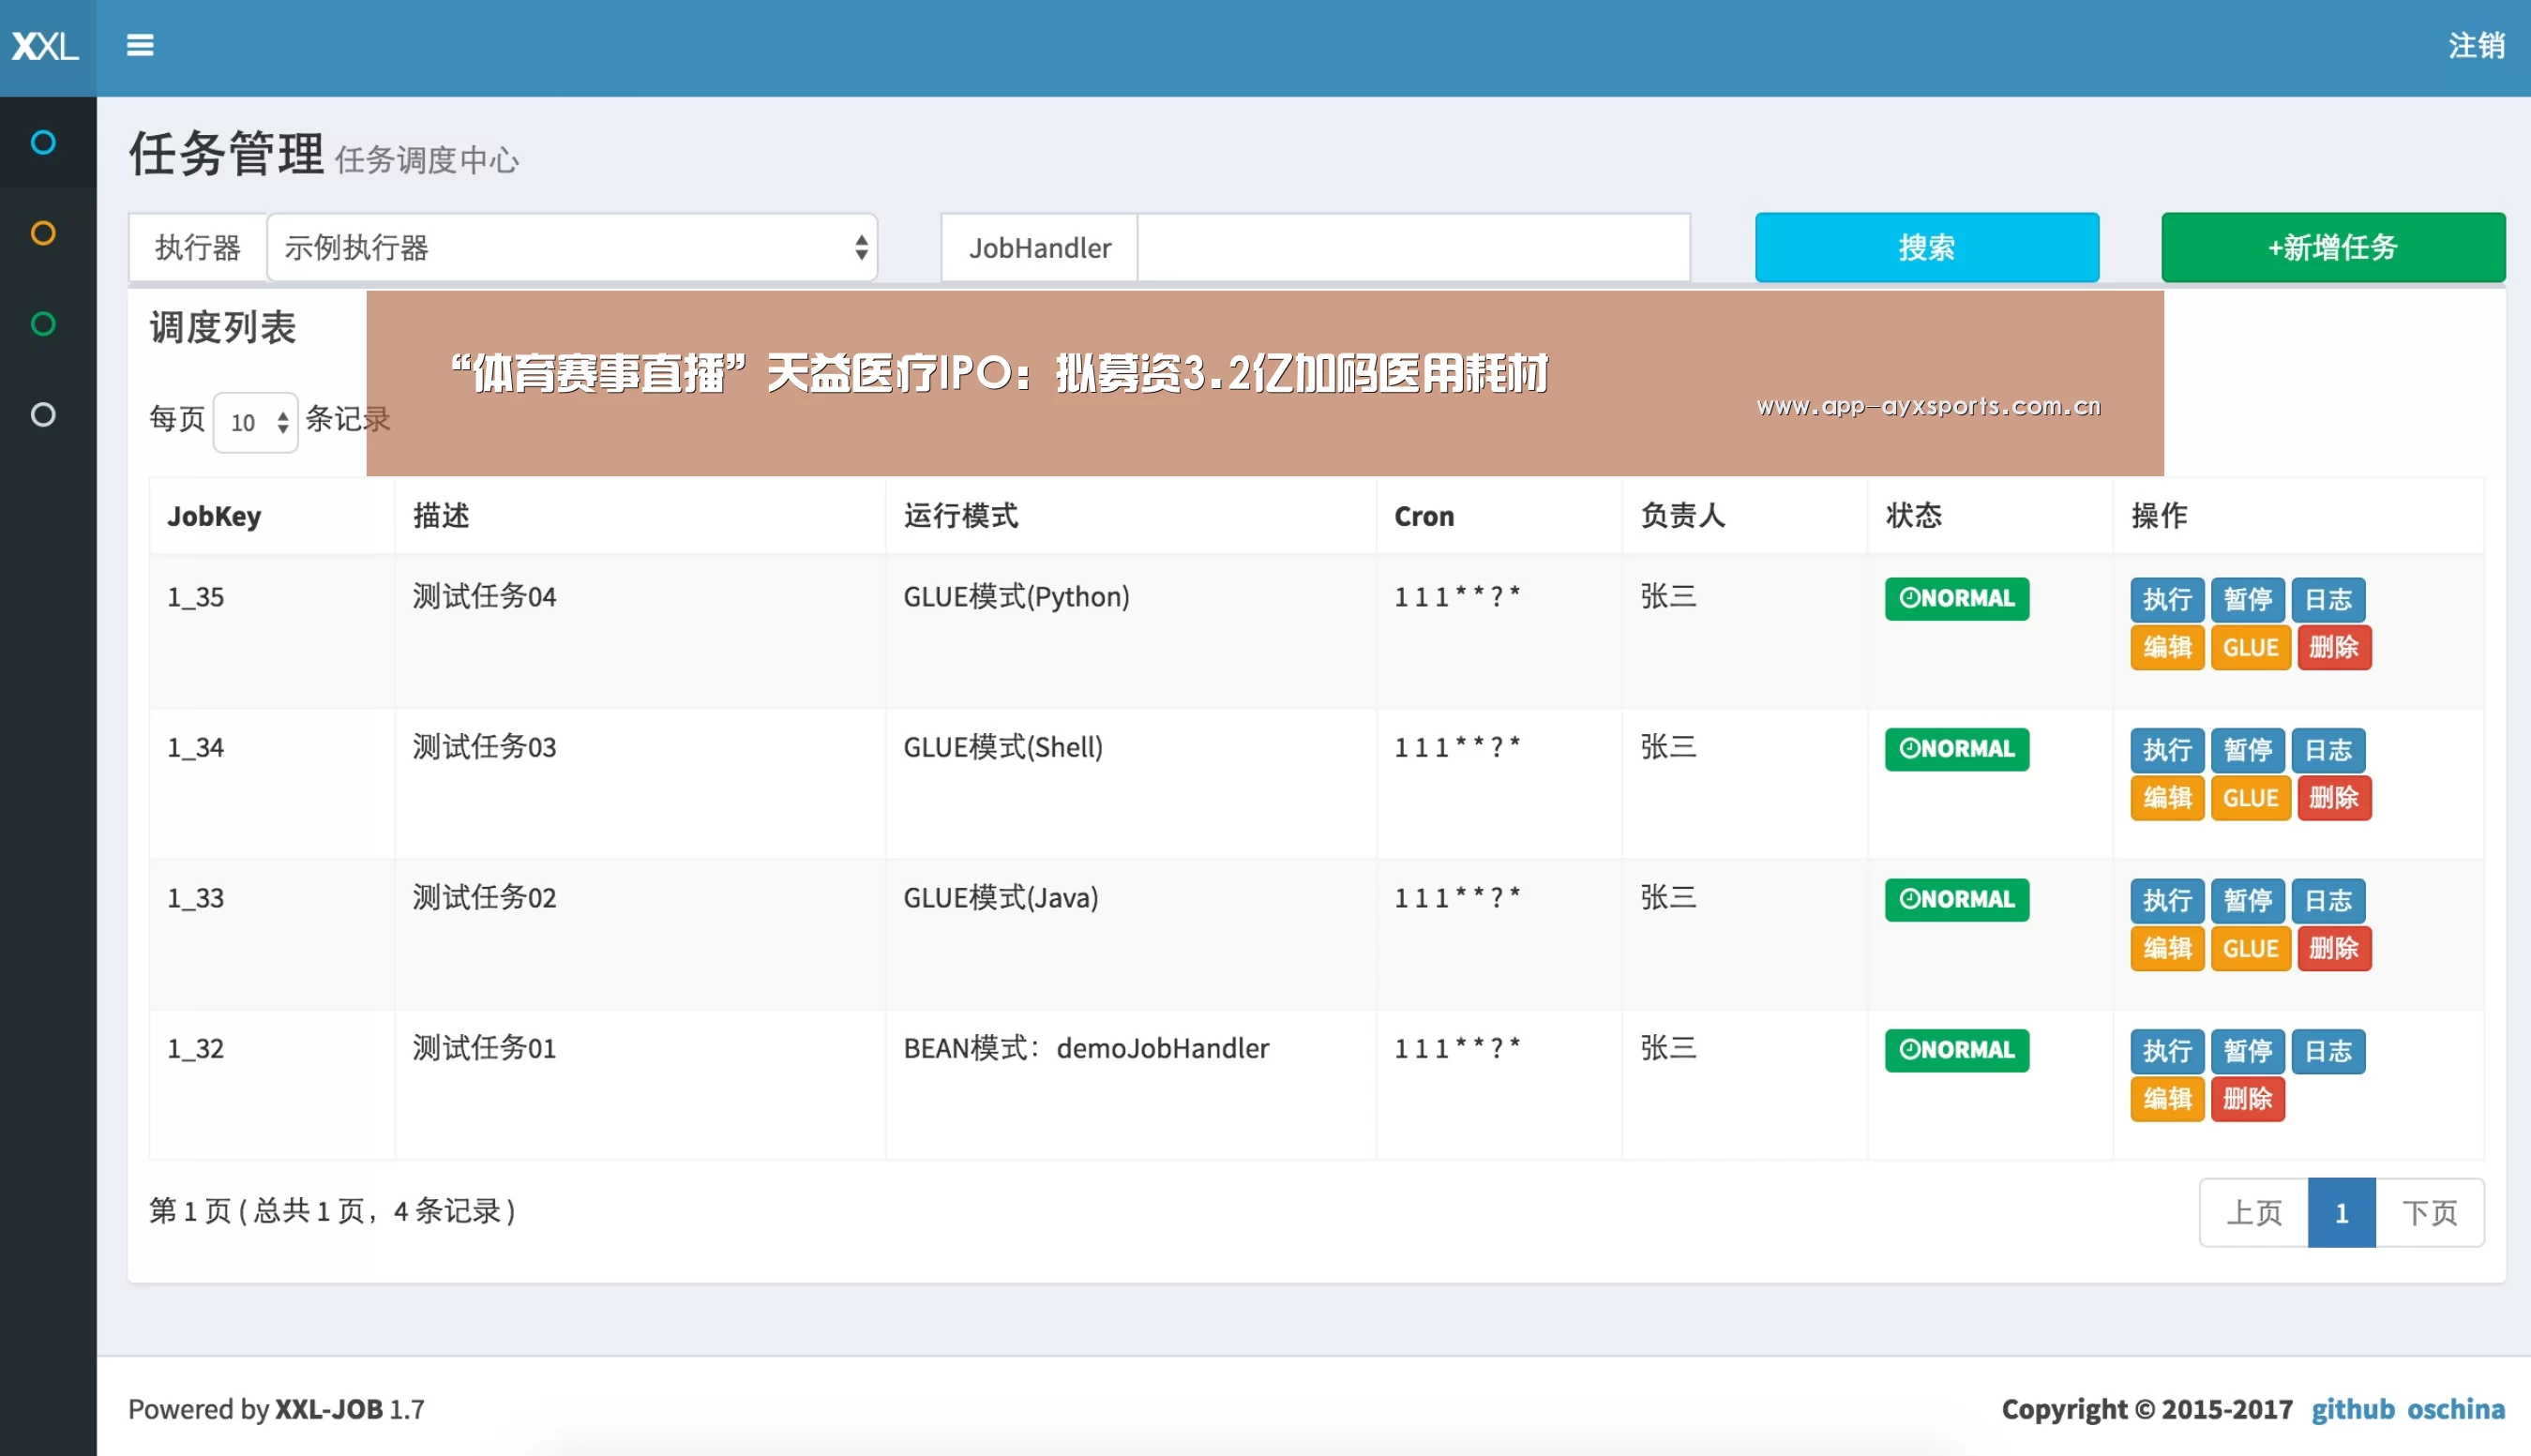
Task: Click XXL-JOB text in the footer
Action: coord(328,1409)
